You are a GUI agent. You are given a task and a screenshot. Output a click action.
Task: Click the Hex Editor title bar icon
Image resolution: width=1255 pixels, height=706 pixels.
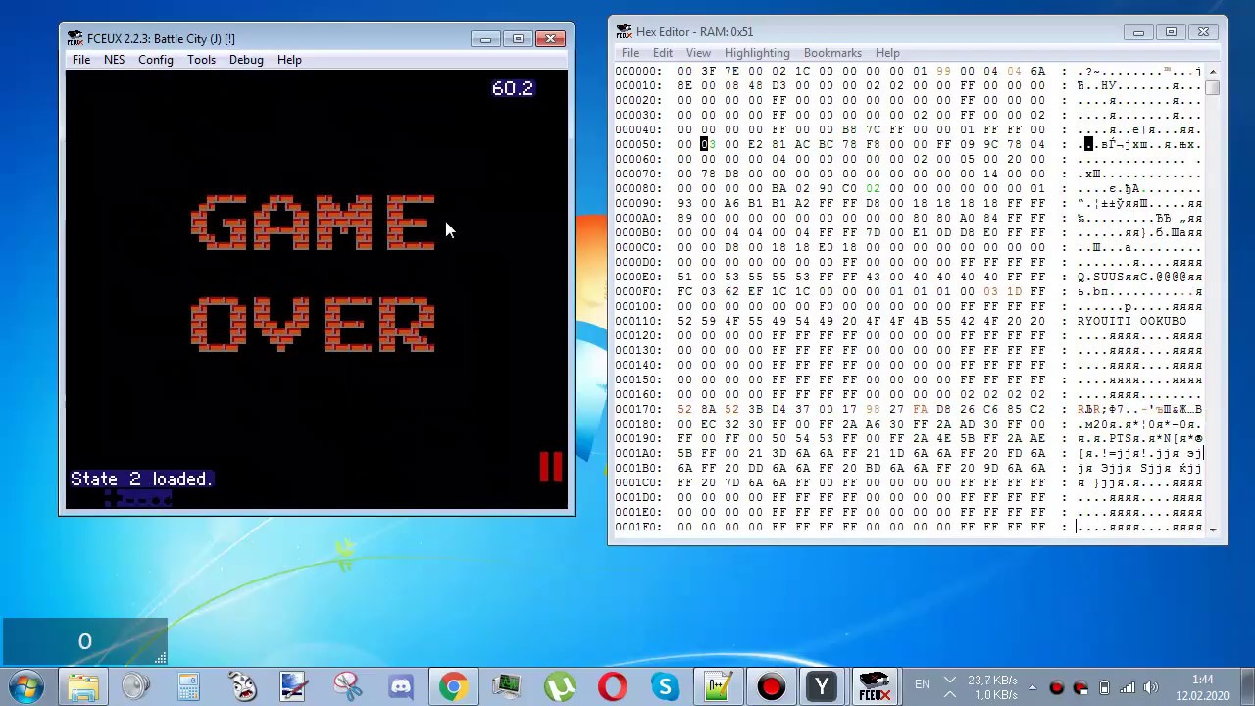(x=624, y=31)
